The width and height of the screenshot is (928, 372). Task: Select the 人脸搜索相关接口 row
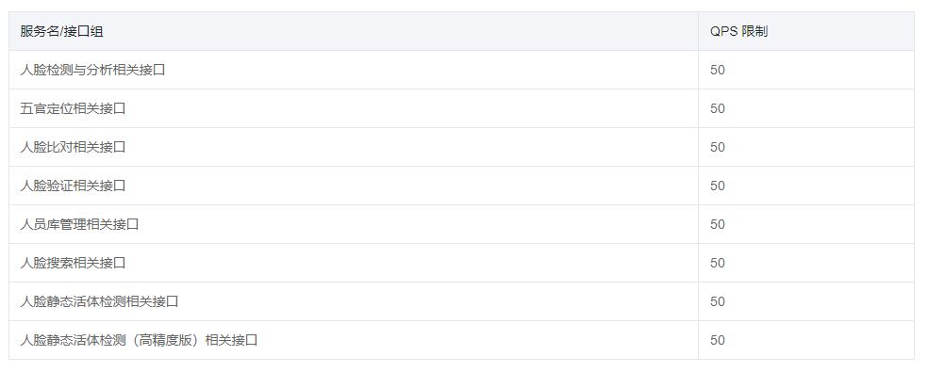[461, 263]
